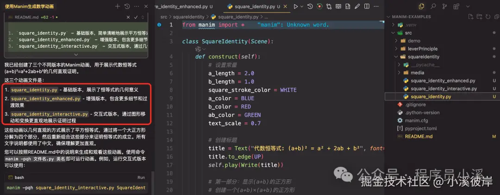Open the square_identity.py link in the chat

34,90
